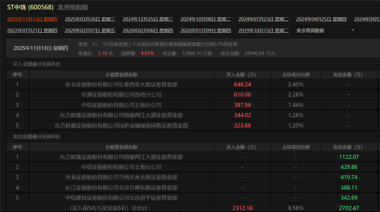Viewport: 380px width, 212px height.
Task: Click 中信建投证券股份有限公司北京昌平证券营业部 name
Action: pos(121,198)
